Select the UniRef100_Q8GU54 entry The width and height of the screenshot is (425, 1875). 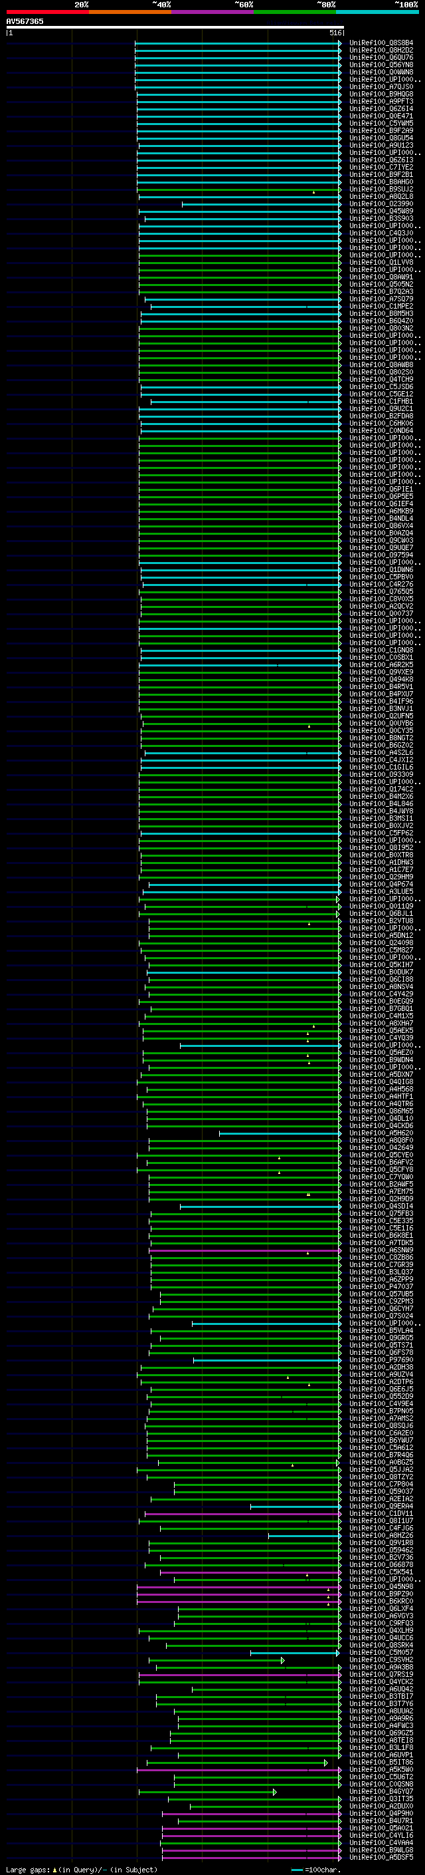pos(381,138)
